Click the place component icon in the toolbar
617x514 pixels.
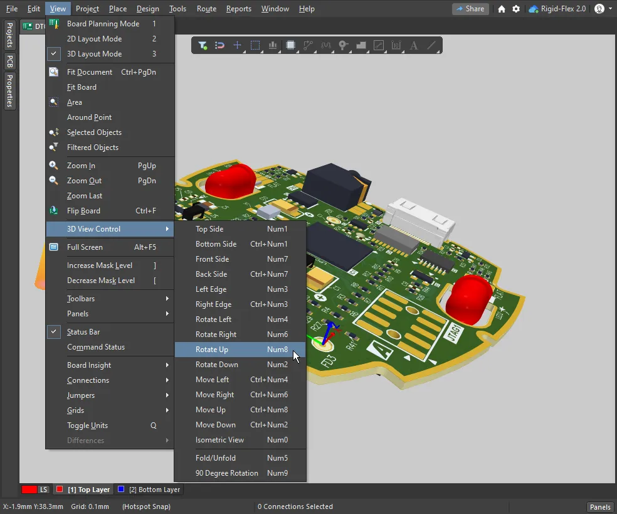(x=290, y=45)
